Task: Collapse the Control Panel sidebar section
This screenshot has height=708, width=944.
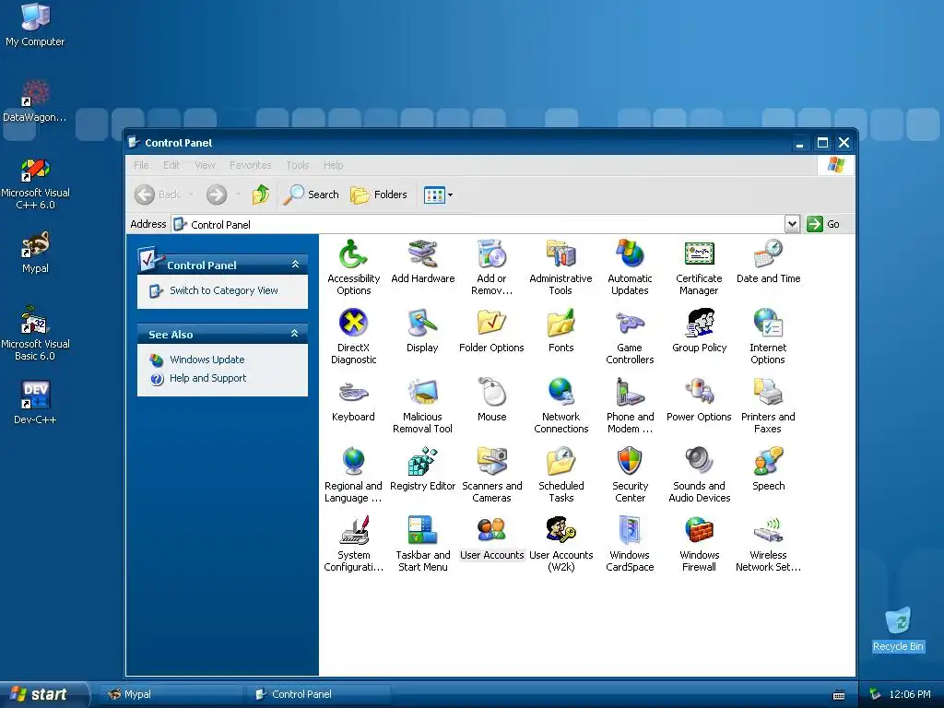Action: pyautogui.click(x=295, y=265)
